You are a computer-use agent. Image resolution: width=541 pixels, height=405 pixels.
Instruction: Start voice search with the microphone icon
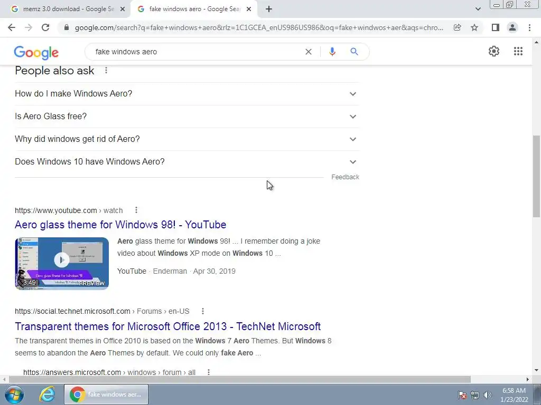[x=332, y=52]
